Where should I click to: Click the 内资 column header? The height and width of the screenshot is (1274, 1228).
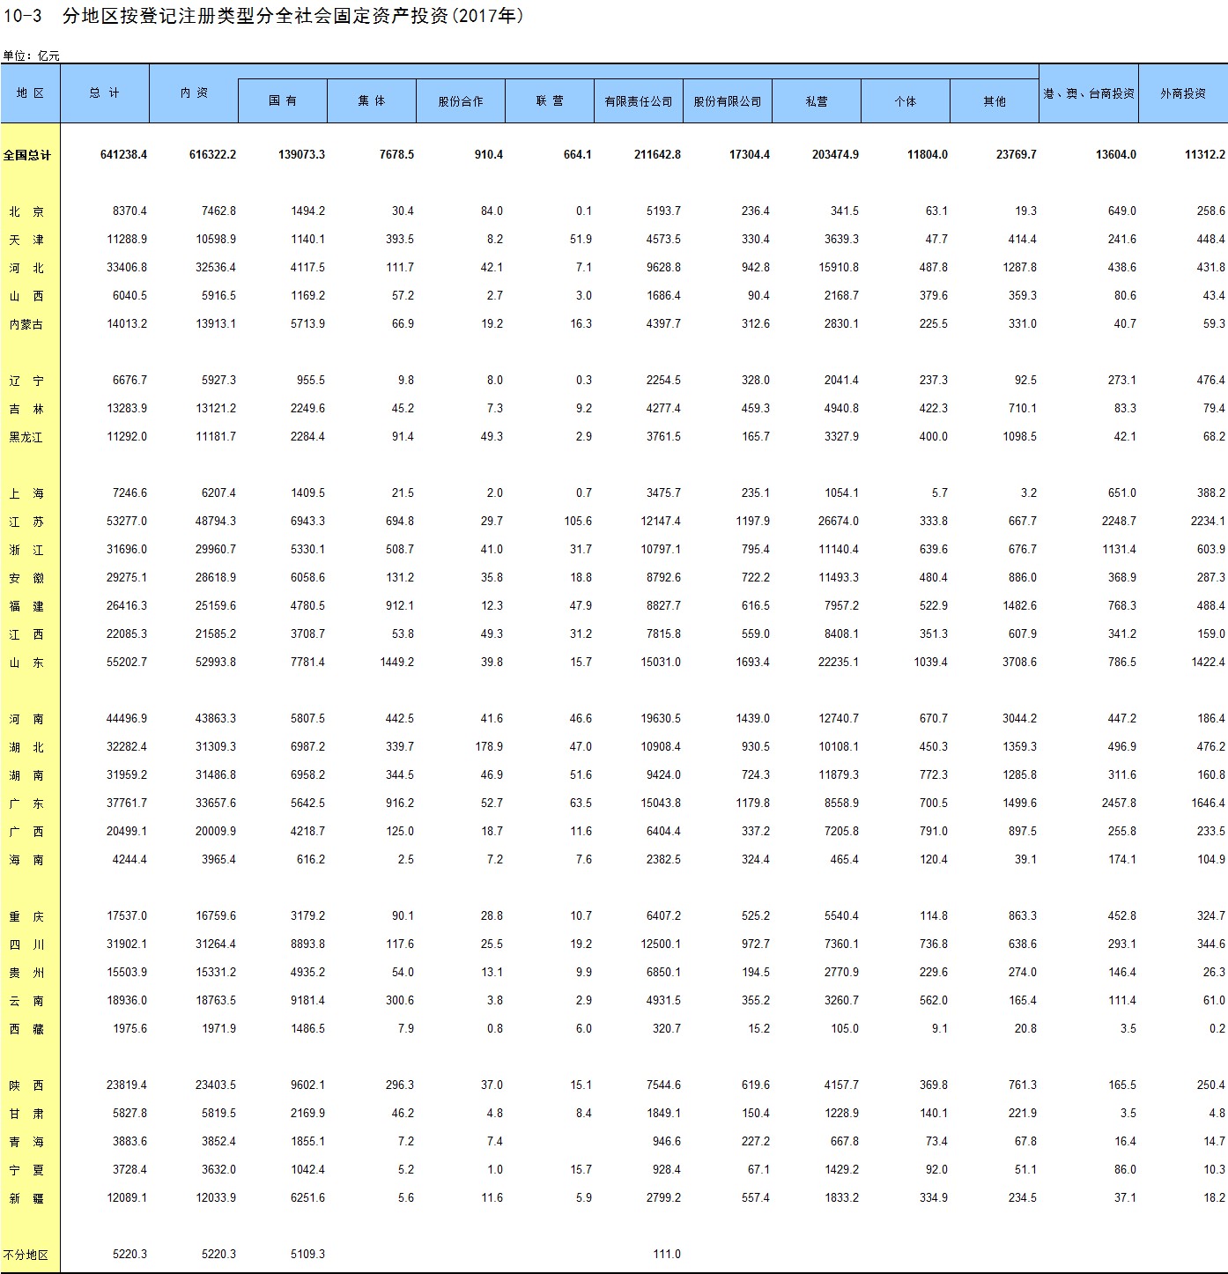click(194, 93)
